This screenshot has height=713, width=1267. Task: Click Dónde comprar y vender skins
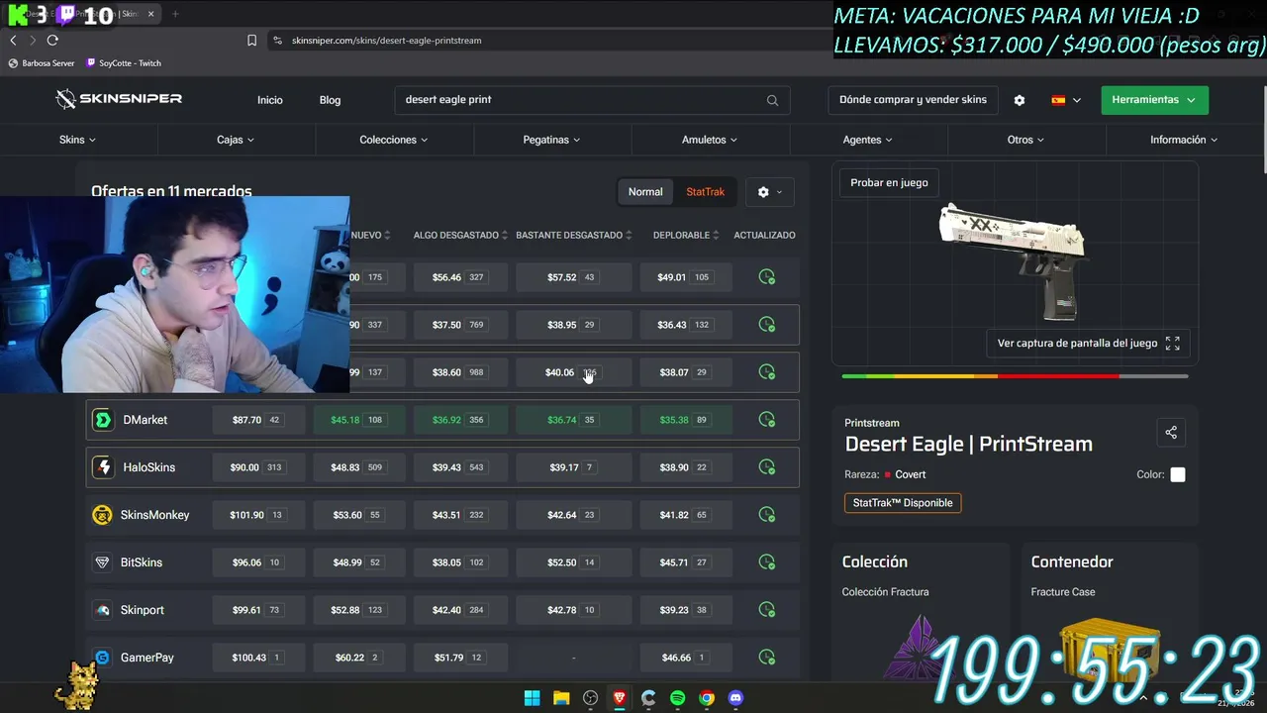click(x=913, y=100)
